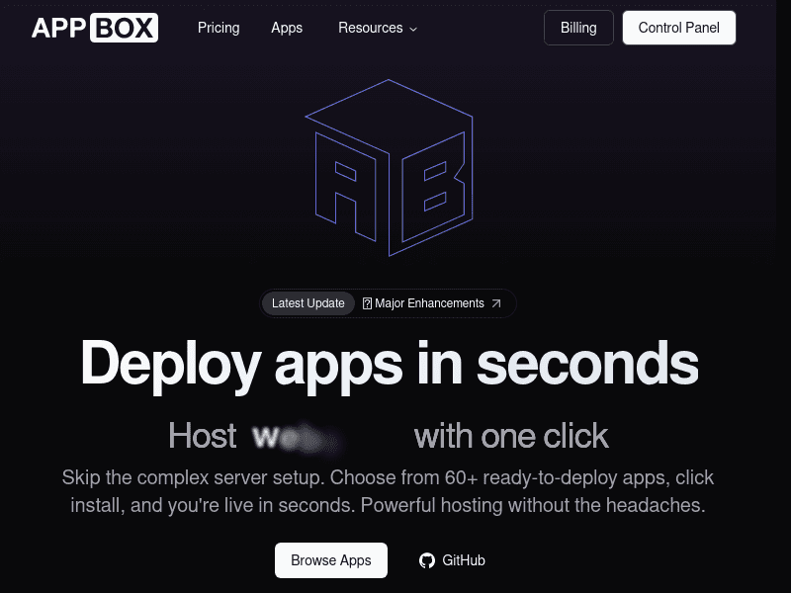Open the Control Panel
The image size is (791, 593).
tap(678, 28)
